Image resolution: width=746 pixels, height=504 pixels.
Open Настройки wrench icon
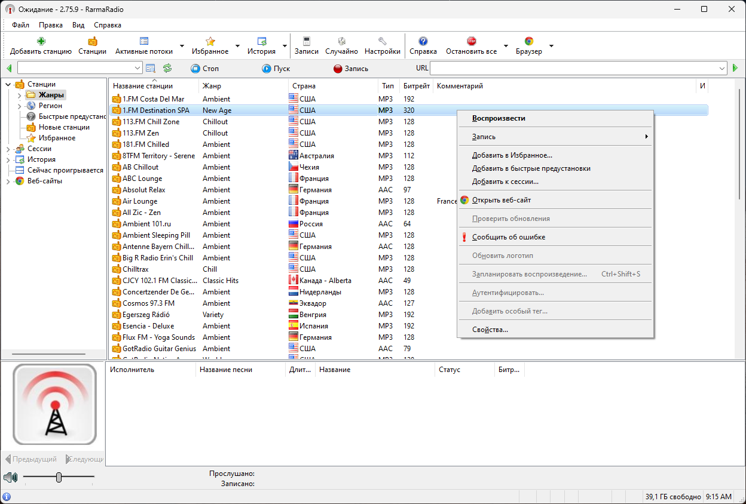point(383,41)
